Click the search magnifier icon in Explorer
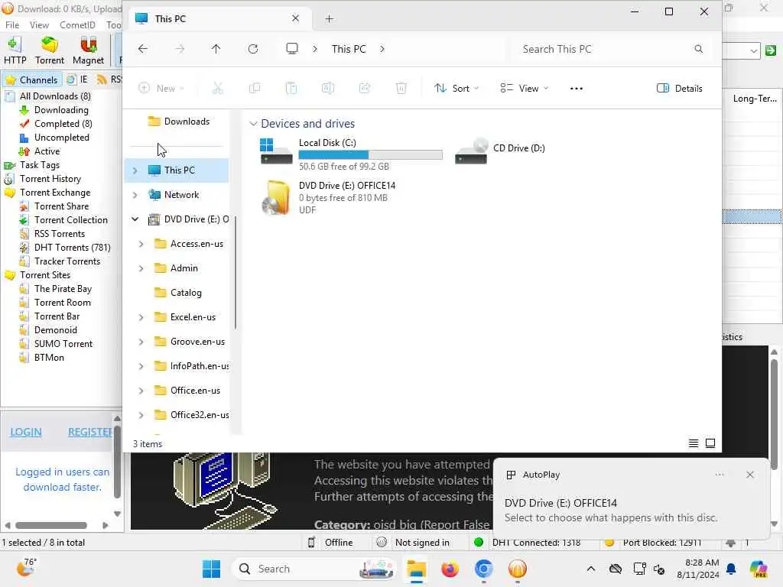Screen dimensions: 783x587 pos(699,49)
